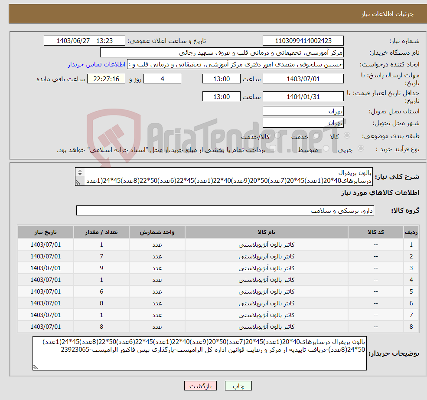Select the کالا/خدمت radio option
The image size is (427, 400).
(x=277, y=136)
